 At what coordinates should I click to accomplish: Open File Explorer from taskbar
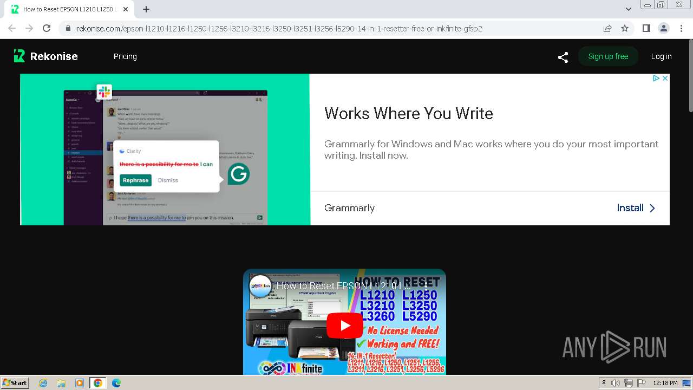coord(61,383)
